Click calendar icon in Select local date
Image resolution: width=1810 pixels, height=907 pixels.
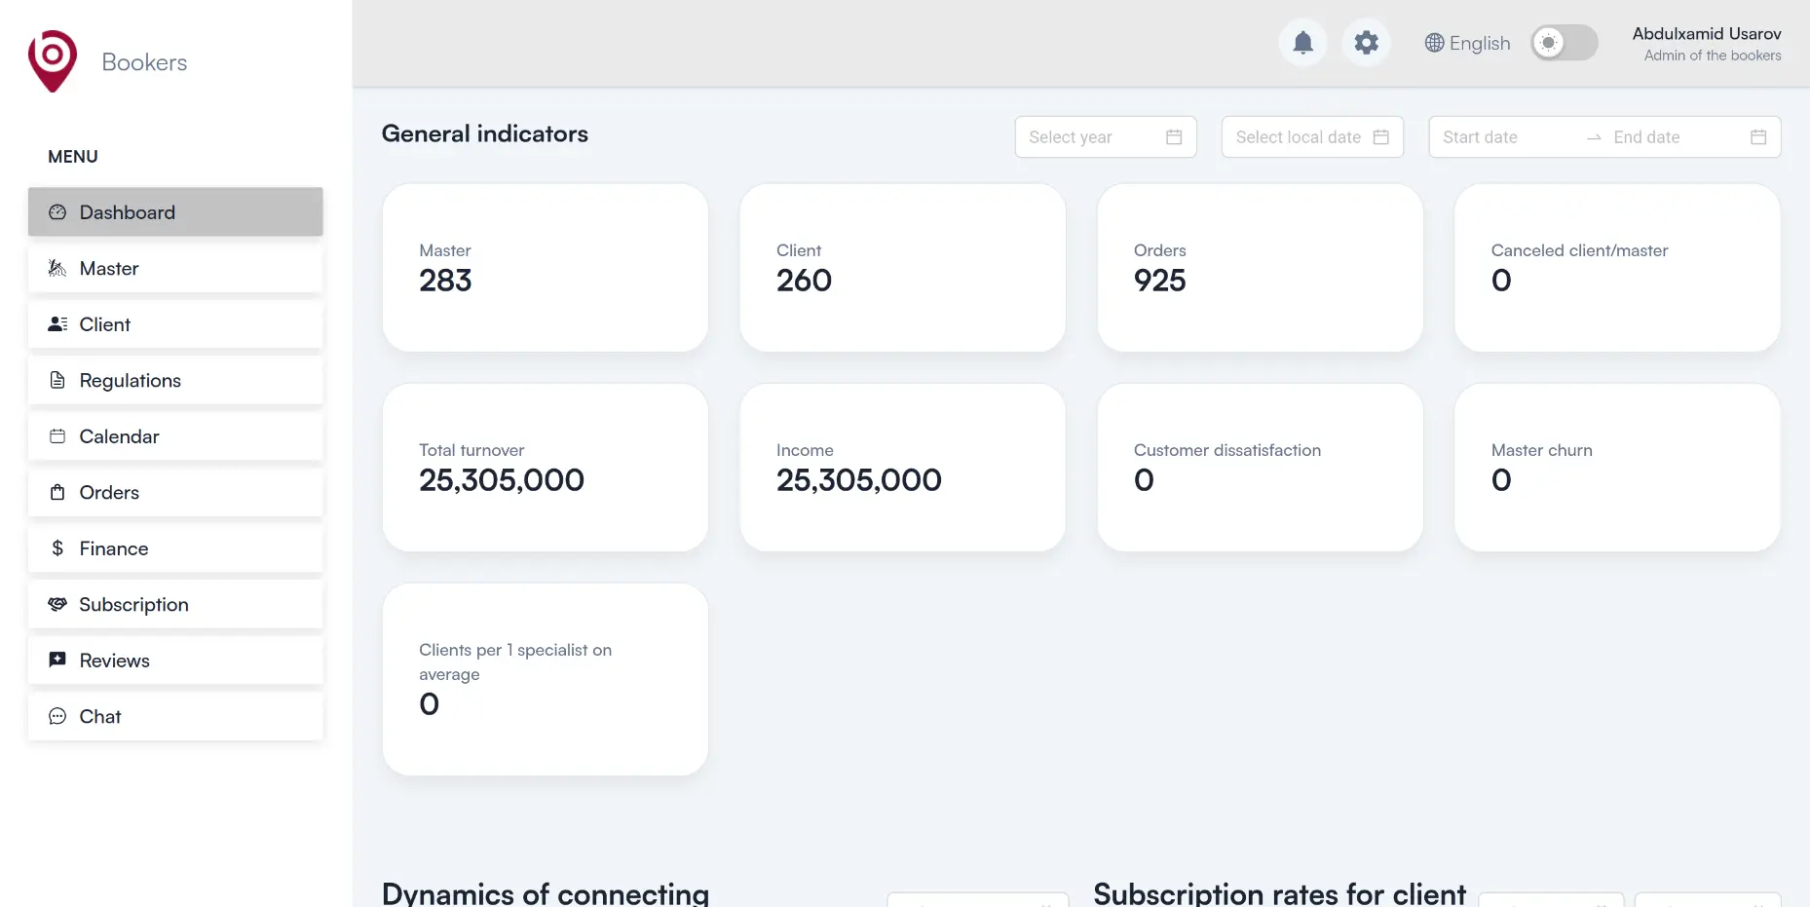1380,137
